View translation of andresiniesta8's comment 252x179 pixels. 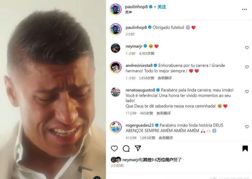(165, 78)
